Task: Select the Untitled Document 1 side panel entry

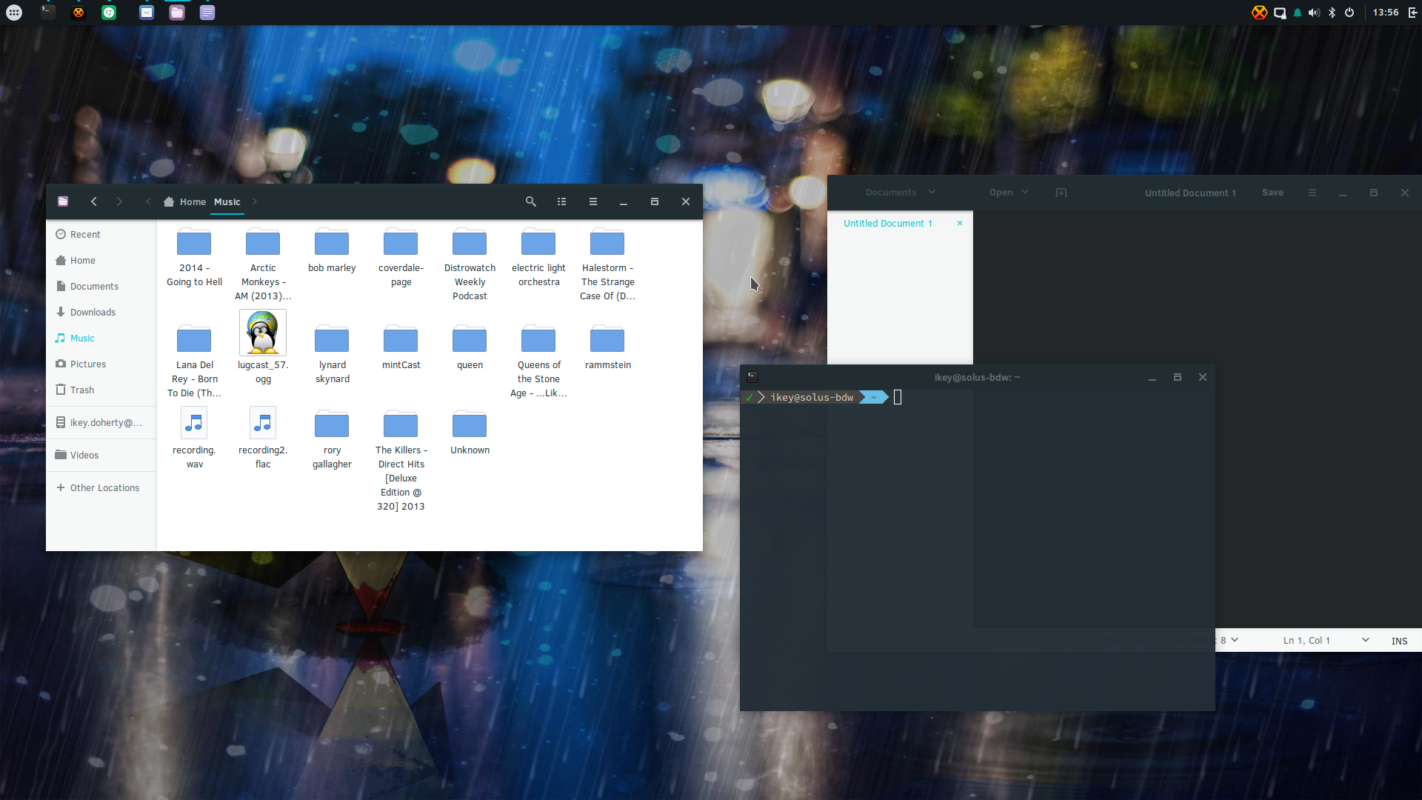Action: coord(888,223)
